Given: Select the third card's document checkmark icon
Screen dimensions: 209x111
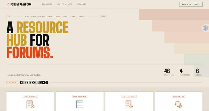Looking at the screenshot, I should [x=129, y=104].
